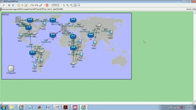Click host HD12 computer icon
Screen dimensions: 196x110
111,33
